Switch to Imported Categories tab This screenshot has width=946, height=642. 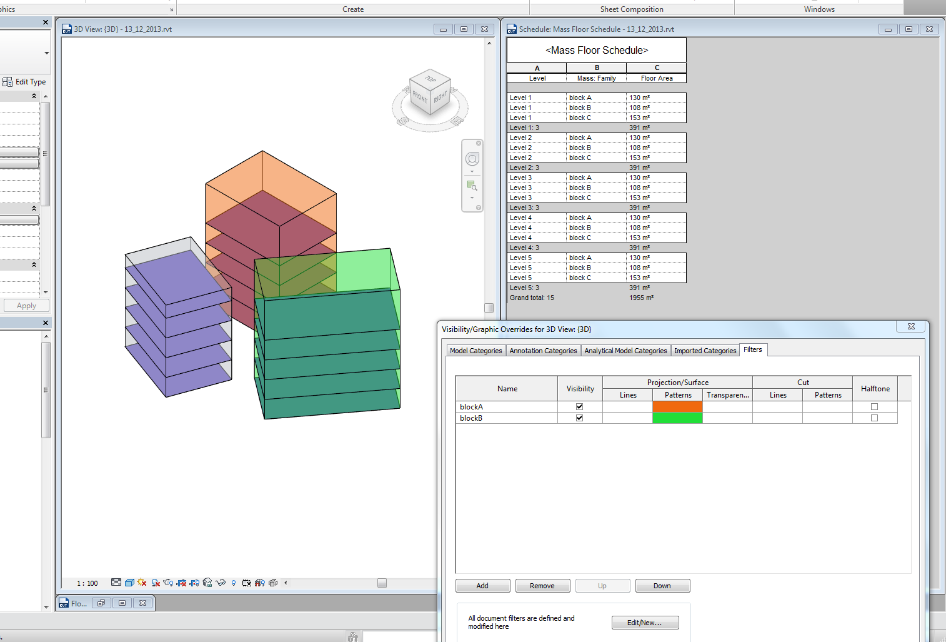[x=705, y=351]
